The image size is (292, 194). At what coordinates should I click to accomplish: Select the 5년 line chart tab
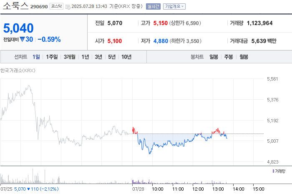[x=112, y=57]
